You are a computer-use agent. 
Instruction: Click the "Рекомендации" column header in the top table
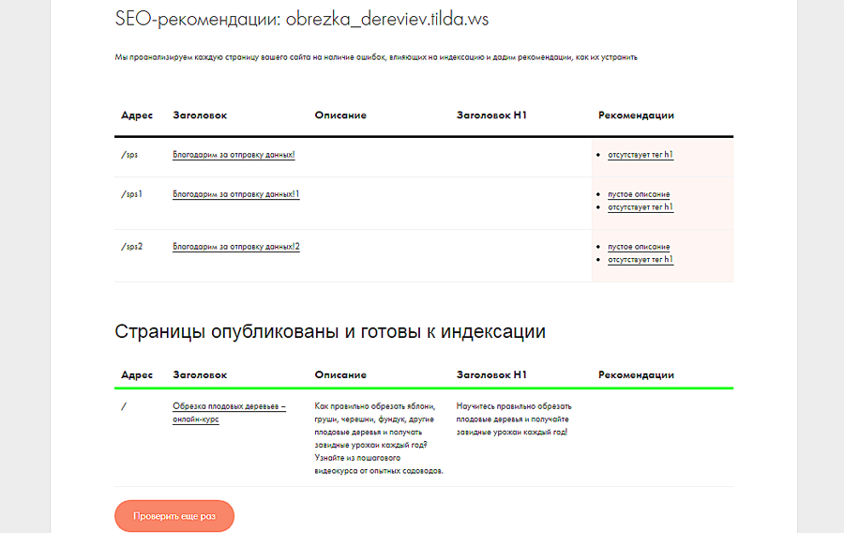(x=636, y=115)
